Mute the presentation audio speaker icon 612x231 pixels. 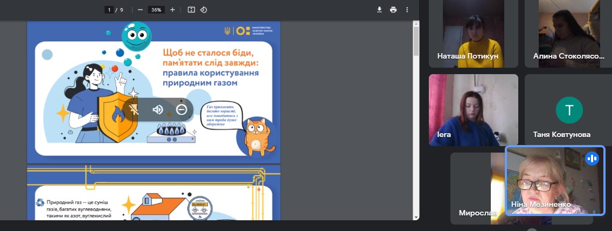click(x=158, y=110)
